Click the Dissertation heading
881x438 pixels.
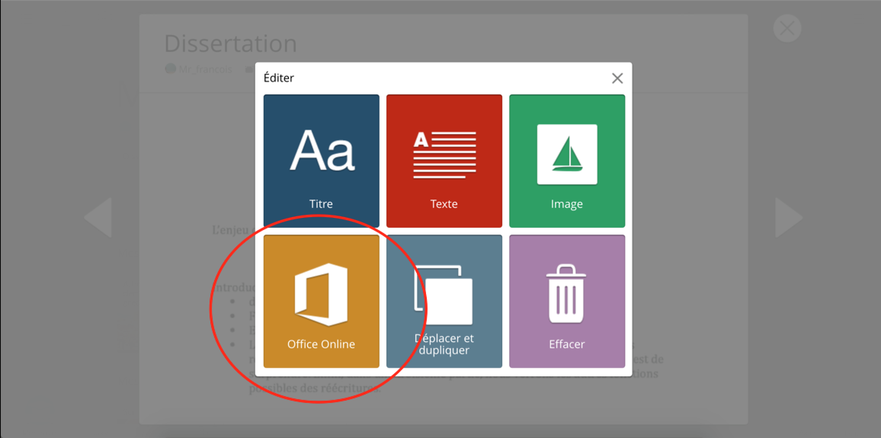pyautogui.click(x=230, y=43)
